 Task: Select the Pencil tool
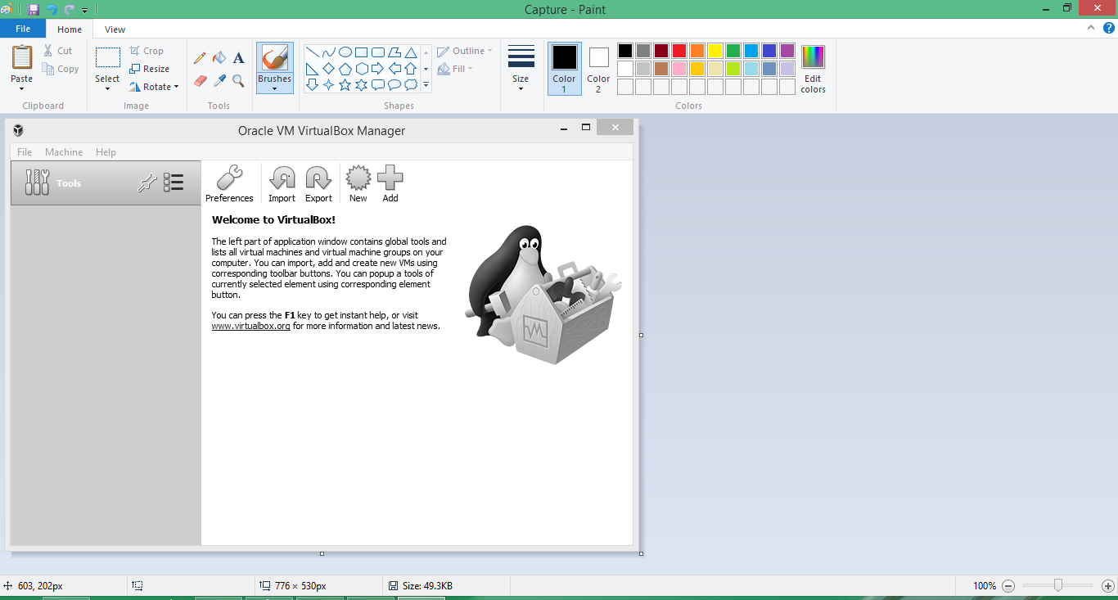[200, 58]
